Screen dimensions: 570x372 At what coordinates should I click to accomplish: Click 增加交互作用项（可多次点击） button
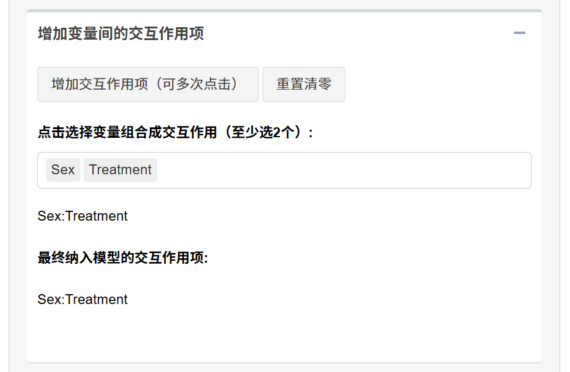click(x=147, y=84)
